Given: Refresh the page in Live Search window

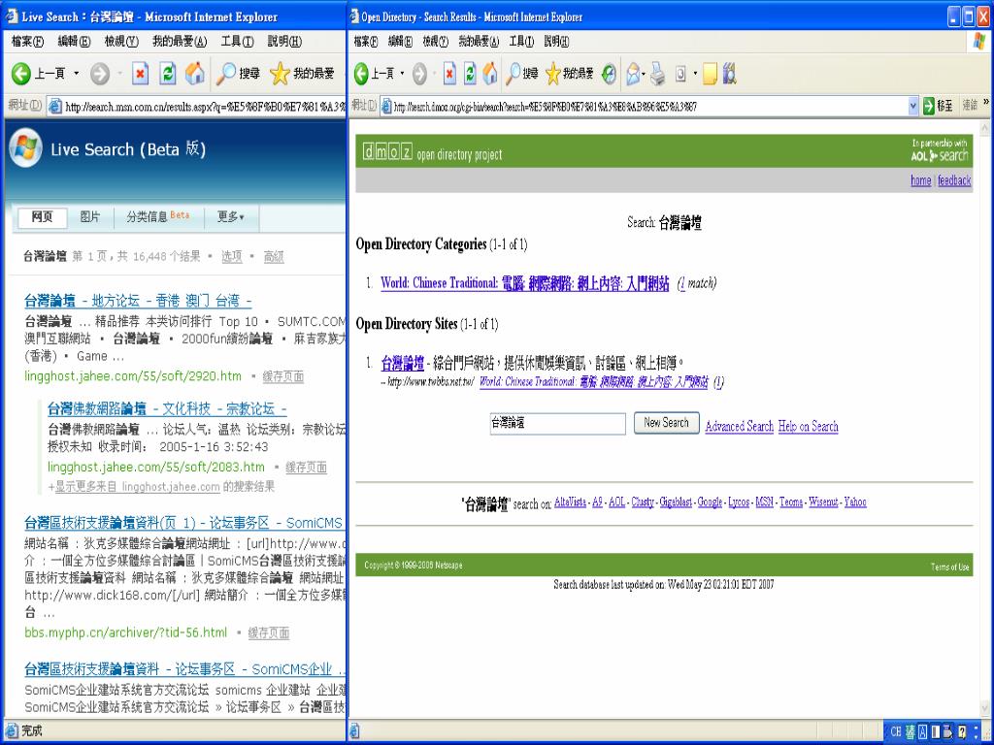Looking at the screenshot, I should tap(167, 74).
